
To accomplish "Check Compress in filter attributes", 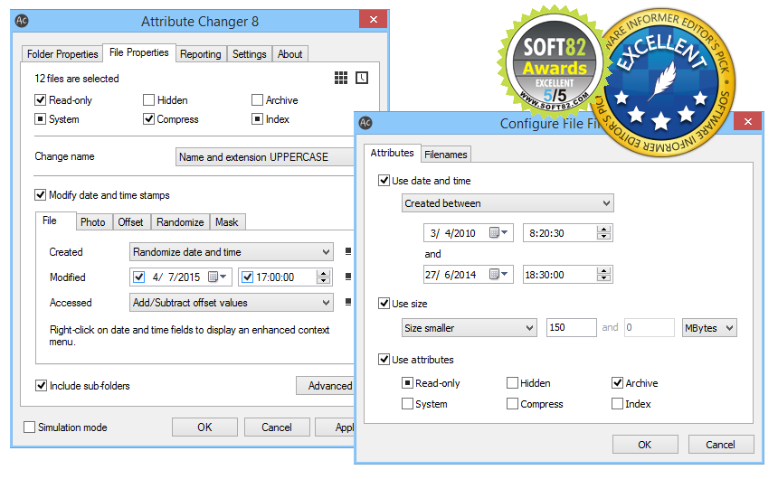I will tap(513, 404).
